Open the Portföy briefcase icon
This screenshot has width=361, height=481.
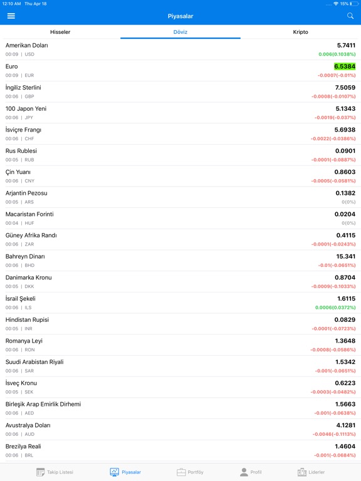(x=181, y=472)
